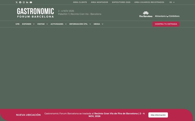This screenshot has width=195, height=121.
Task: Click the Fira Barcelona logo
Action: (x=146, y=14)
